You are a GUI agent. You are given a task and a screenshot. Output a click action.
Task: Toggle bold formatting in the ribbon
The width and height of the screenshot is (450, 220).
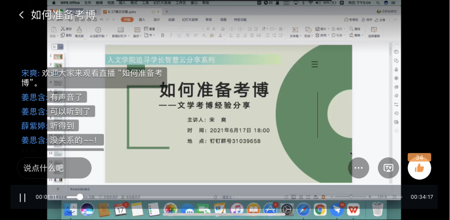(163, 35)
